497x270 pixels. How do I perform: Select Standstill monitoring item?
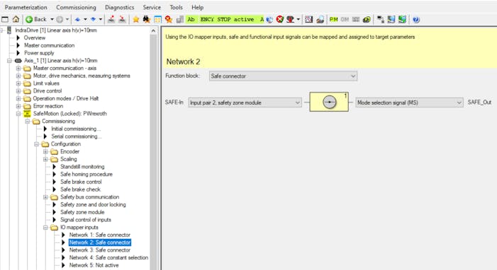(82, 167)
